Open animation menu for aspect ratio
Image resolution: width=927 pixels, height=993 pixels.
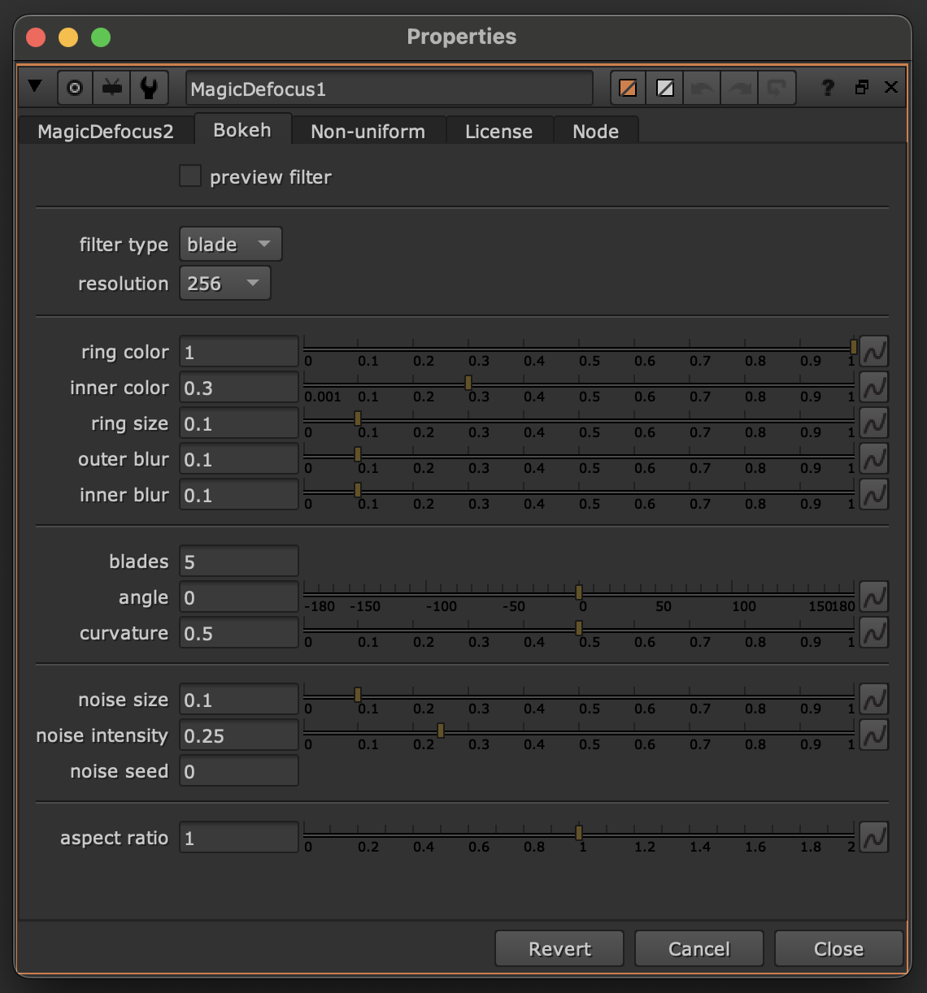pyautogui.click(x=874, y=838)
